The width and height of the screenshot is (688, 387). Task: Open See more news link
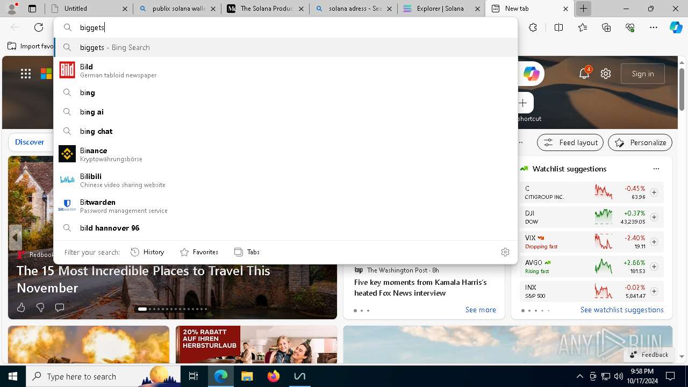(481, 310)
